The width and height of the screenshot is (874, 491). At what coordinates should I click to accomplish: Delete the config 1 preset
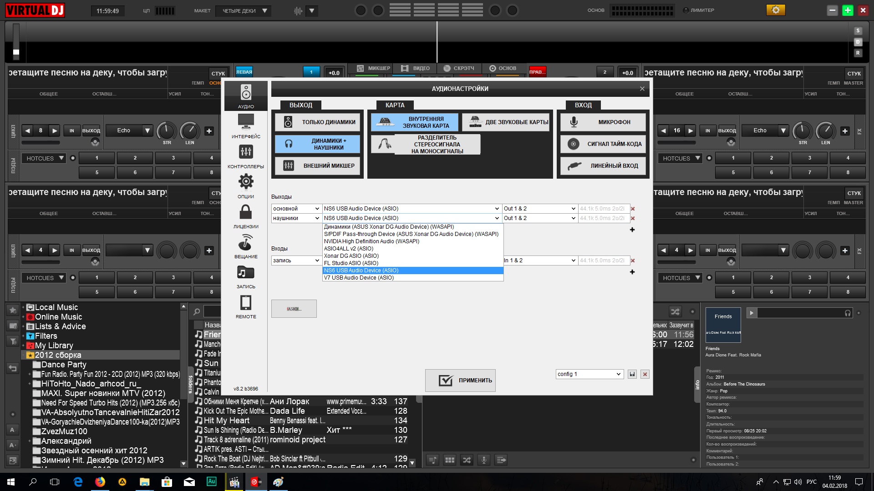tap(645, 374)
